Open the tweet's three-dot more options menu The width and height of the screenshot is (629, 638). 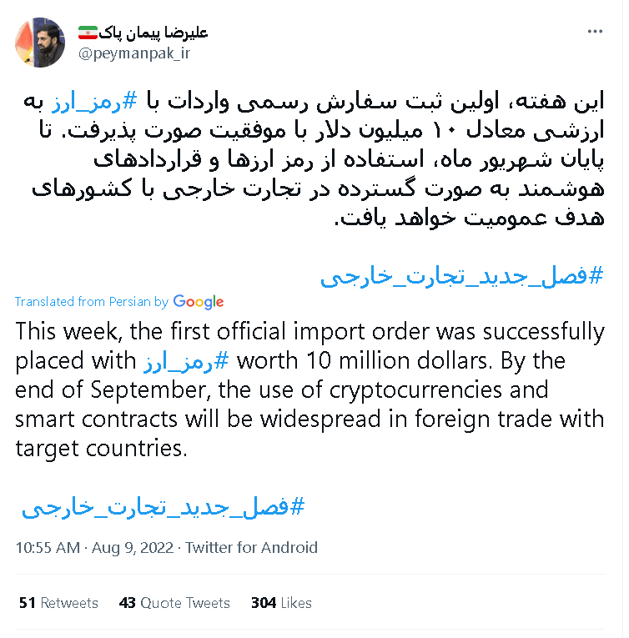click(595, 32)
